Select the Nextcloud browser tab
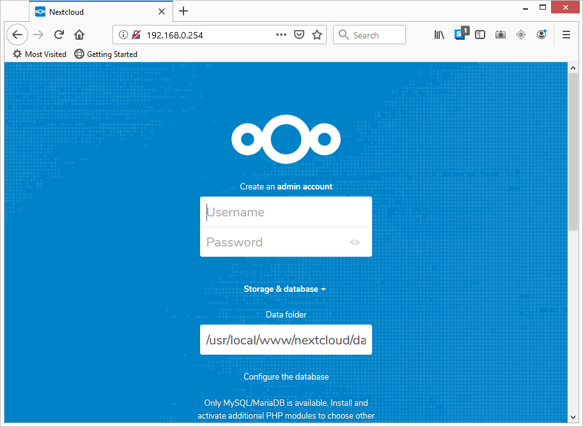Screen dimensions: 583x427 101,12
